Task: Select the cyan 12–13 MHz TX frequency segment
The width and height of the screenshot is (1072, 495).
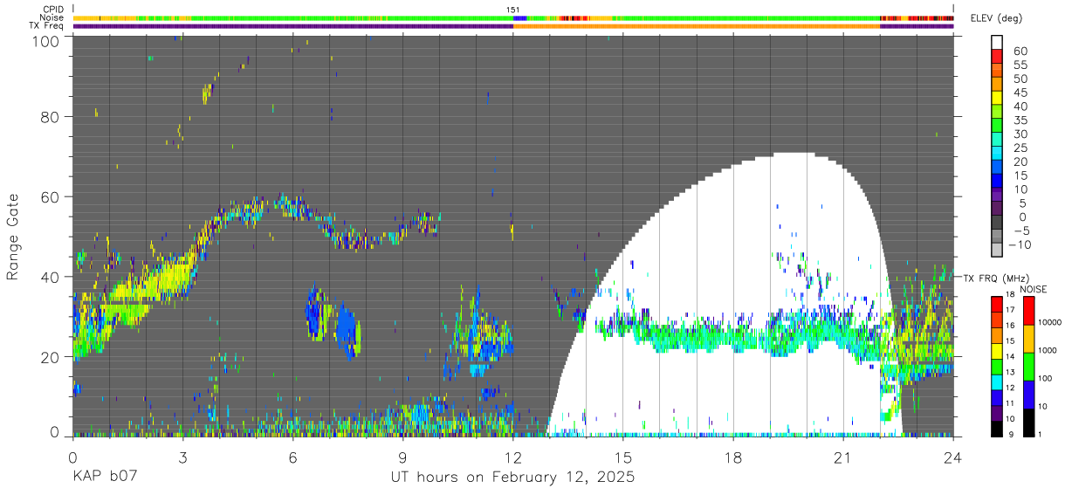Action: pos(997,381)
